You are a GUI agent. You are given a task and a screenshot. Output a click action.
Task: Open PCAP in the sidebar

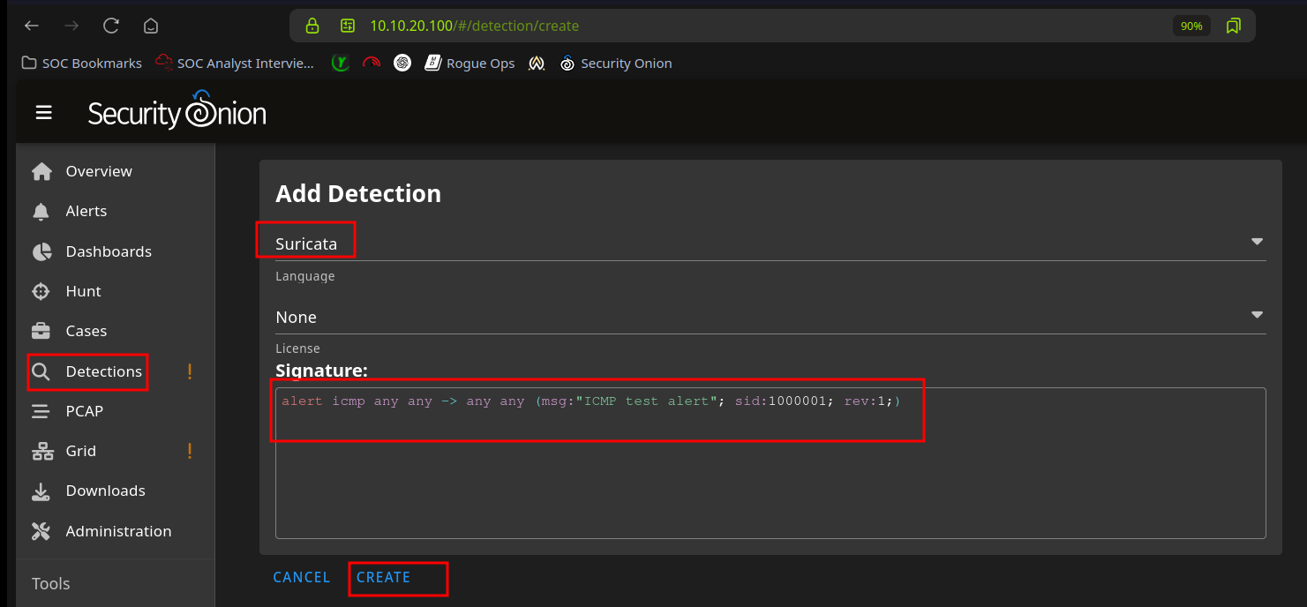pyautogui.click(x=84, y=411)
